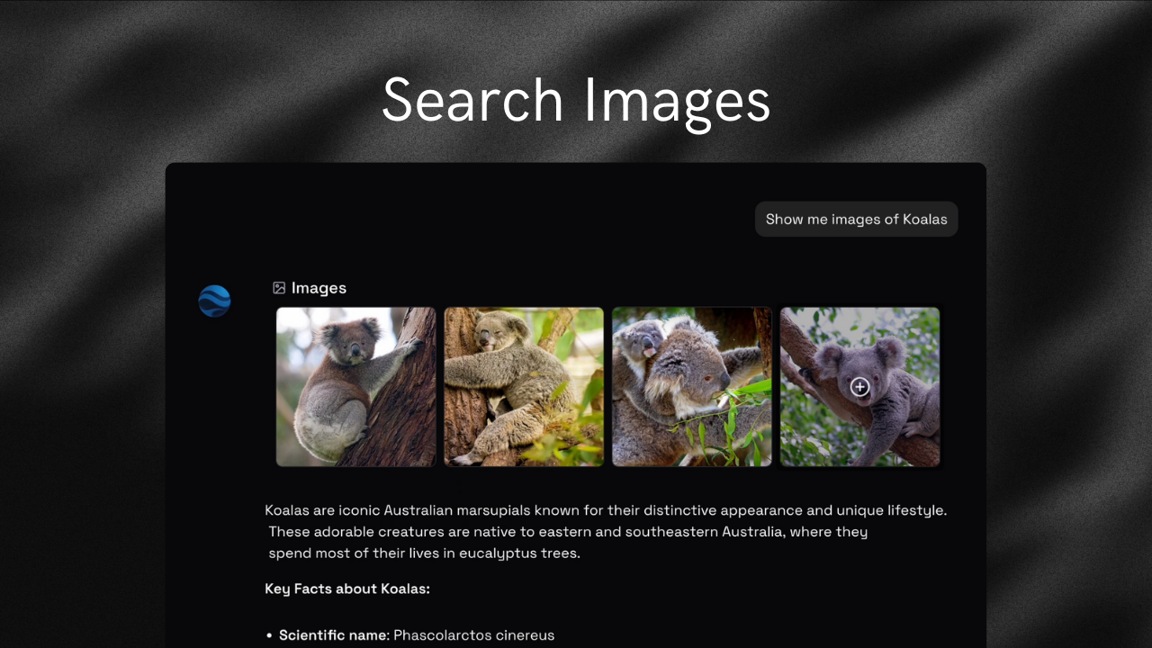Image resolution: width=1152 pixels, height=648 pixels.
Task: Click the blue wave assistant avatar
Action: [214, 301]
